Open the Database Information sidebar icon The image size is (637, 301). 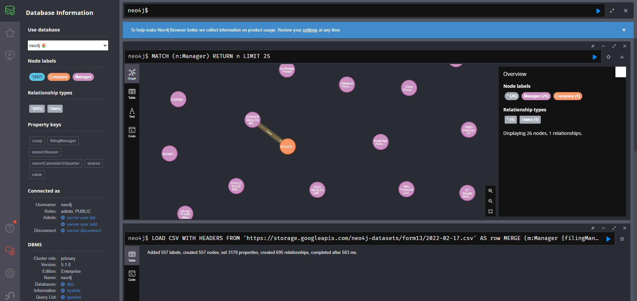click(x=10, y=11)
